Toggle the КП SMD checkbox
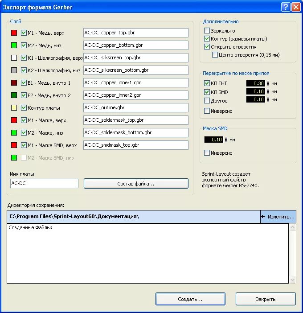This screenshot has height=313, width=303. (x=207, y=92)
